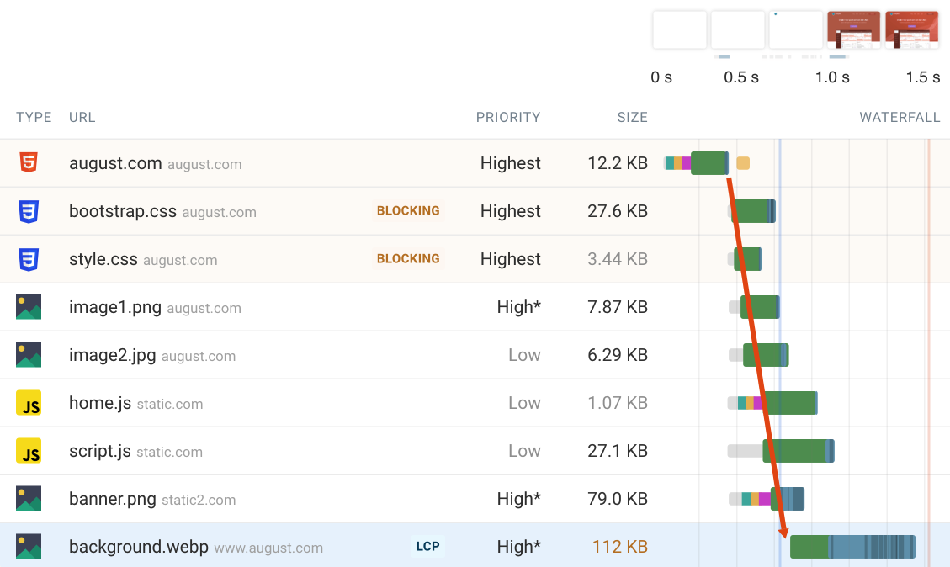Click the image icon for background.webp
This screenshot has height=567, width=950.
coord(29,547)
